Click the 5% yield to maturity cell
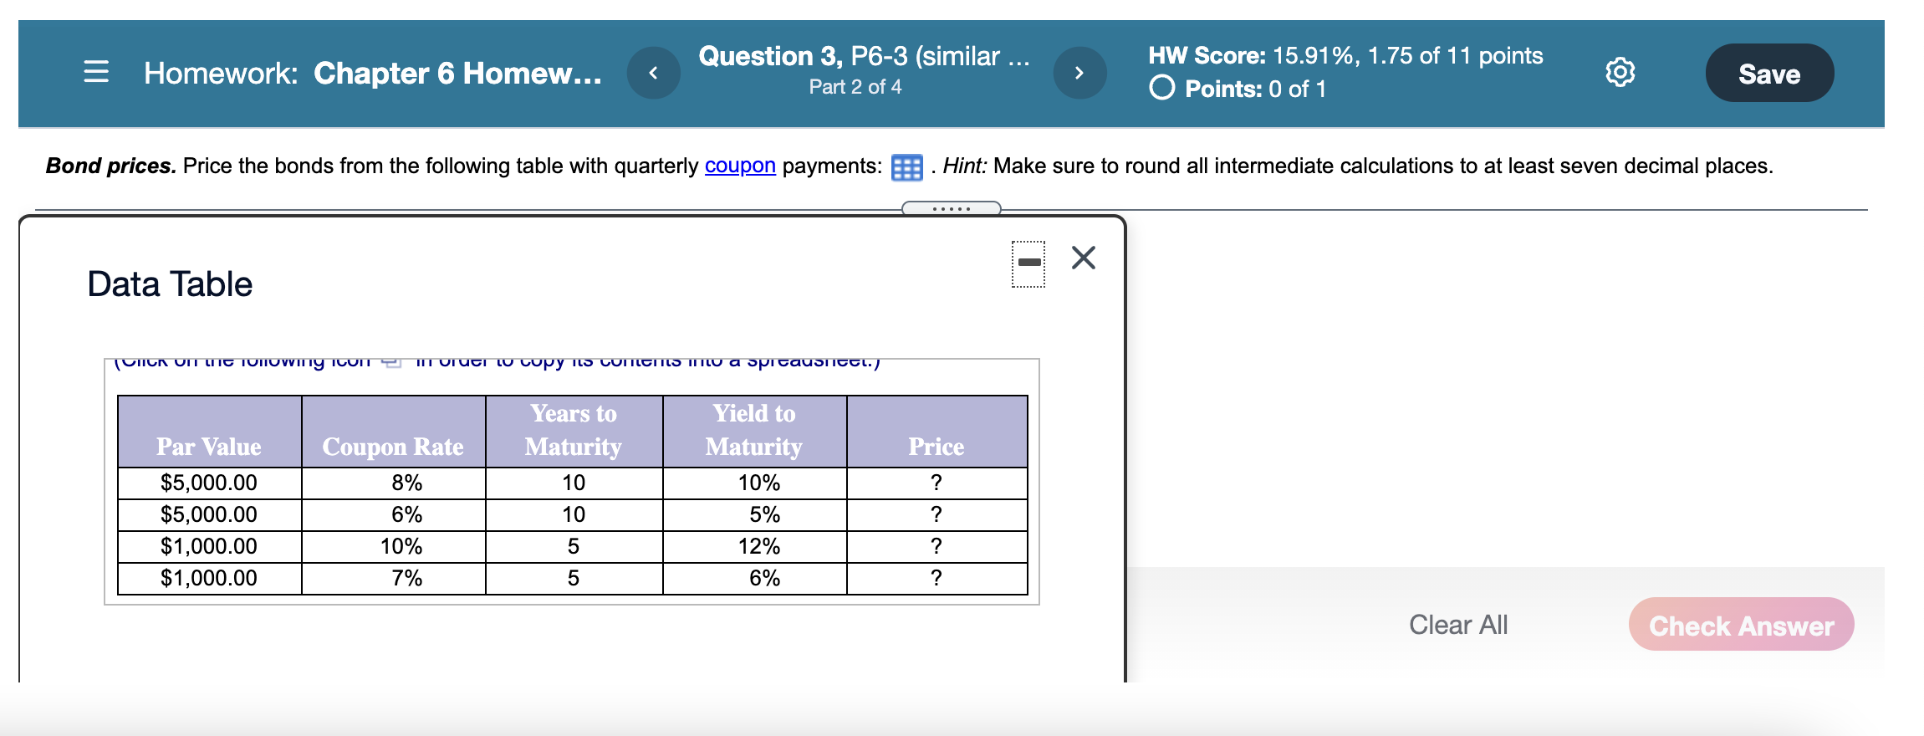The width and height of the screenshot is (1924, 736). (x=754, y=514)
